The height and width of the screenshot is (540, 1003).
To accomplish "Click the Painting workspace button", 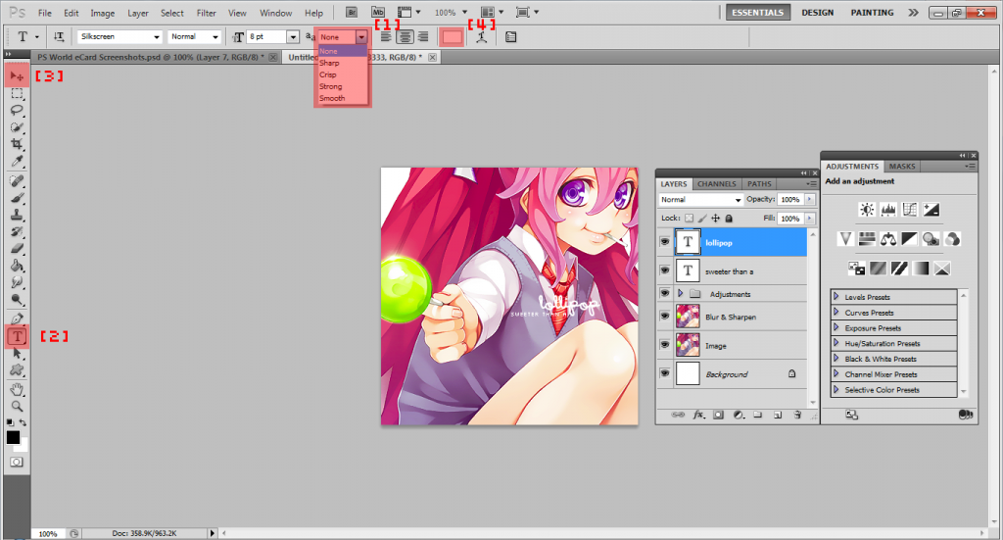I will pyautogui.click(x=872, y=13).
